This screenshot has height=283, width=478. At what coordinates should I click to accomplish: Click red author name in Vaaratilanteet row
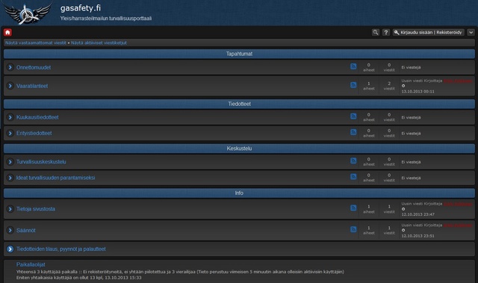458,81
